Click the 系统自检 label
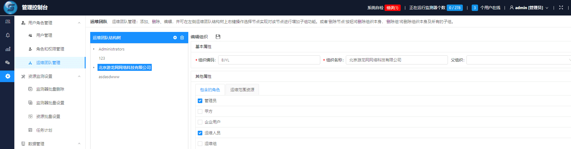The height and width of the screenshot is (149, 571). tap(375, 8)
